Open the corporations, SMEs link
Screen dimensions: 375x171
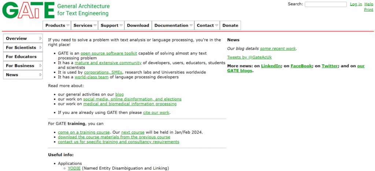[x=104, y=72]
